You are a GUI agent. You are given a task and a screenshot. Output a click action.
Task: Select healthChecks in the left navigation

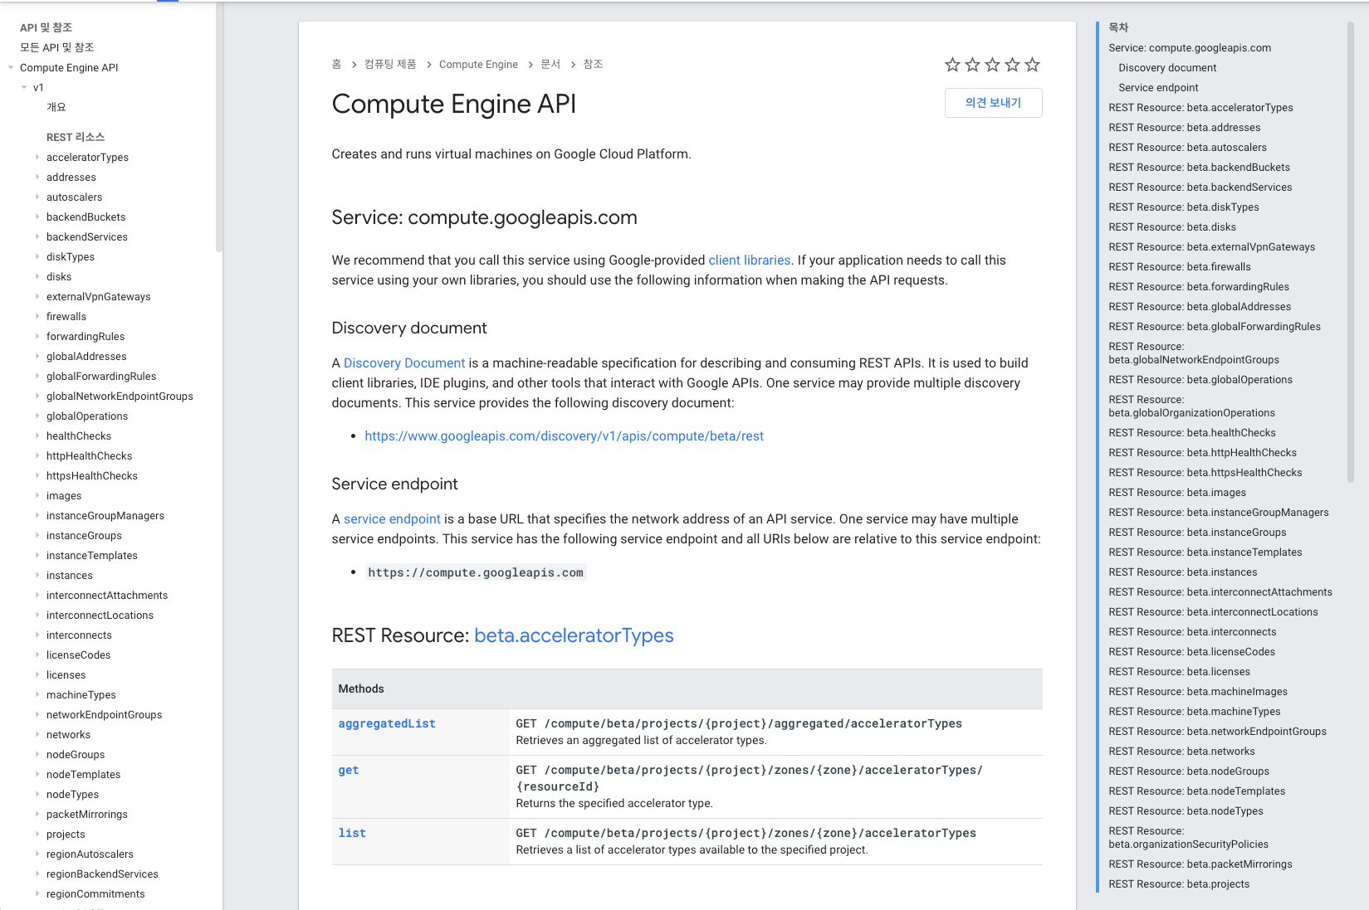pos(79,436)
